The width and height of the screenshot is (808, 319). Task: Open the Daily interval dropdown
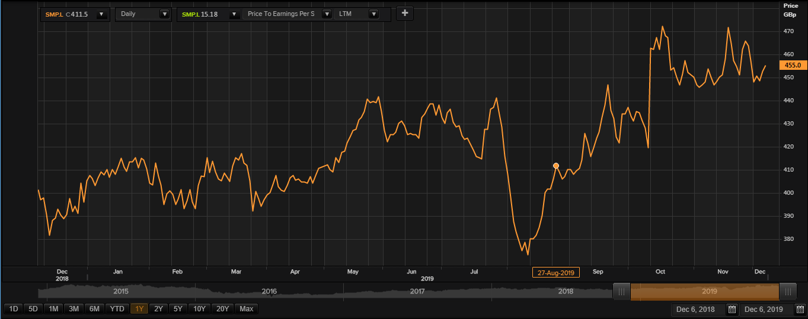164,14
